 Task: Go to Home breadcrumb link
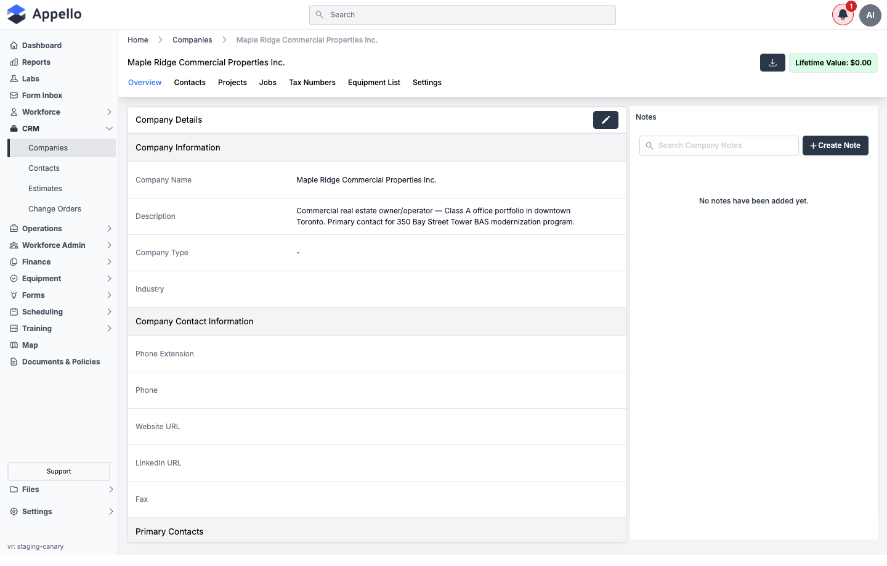(138, 40)
